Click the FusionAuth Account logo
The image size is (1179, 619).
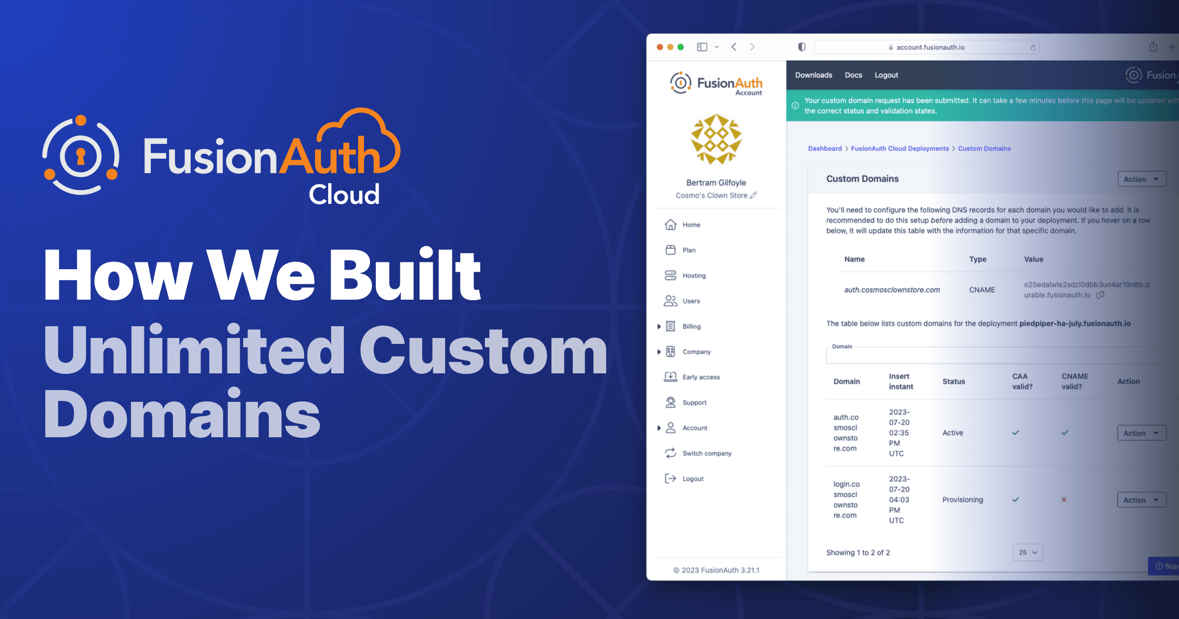[716, 84]
